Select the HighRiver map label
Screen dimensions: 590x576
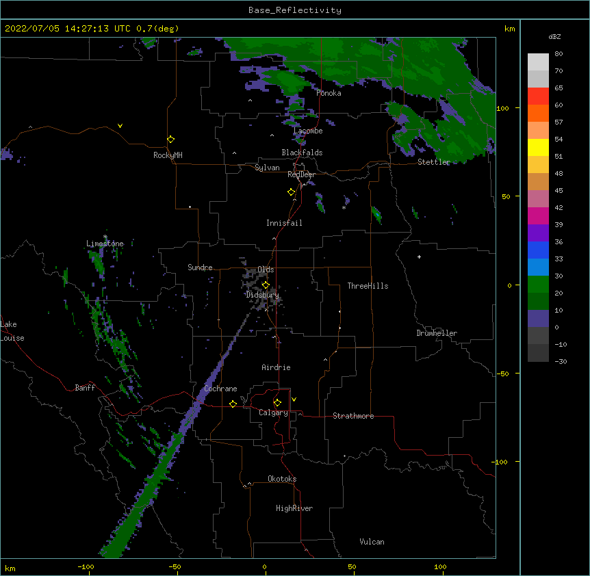click(x=294, y=508)
